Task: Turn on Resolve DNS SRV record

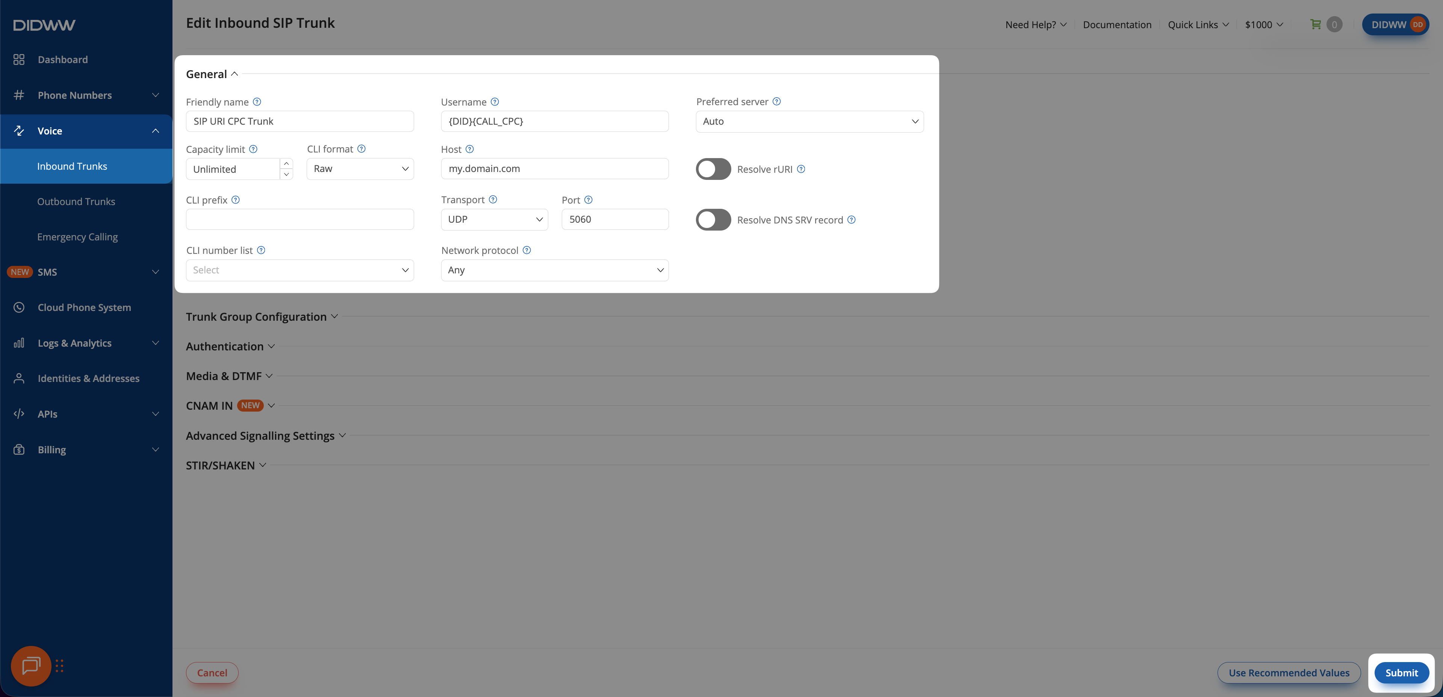Action: pos(713,219)
